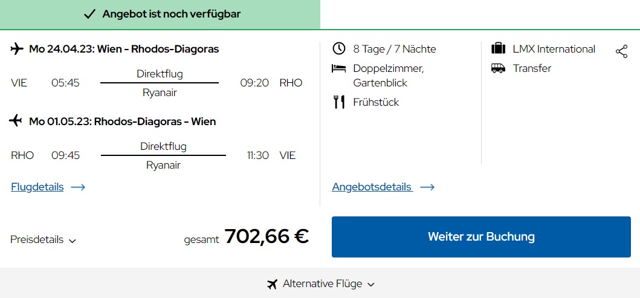Screen dimensions: 640x298
Task: Click the arrow after Flugdetails
Action: click(78, 187)
